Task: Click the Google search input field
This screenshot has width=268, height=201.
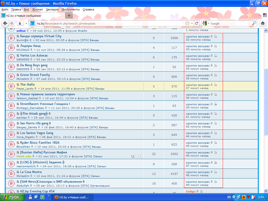Action: coord(231,23)
